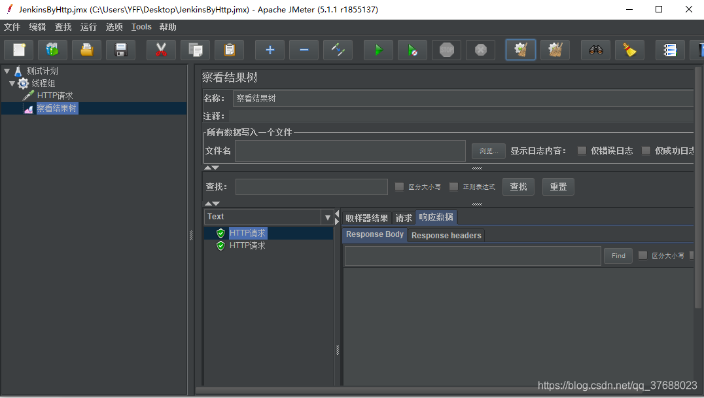Open the 选项 menu
The width and height of the screenshot is (704, 398).
(x=114, y=27)
